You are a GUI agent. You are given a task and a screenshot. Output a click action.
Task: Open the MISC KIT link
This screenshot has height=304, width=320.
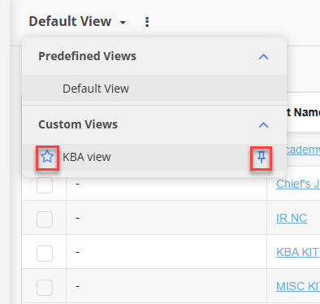click(298, 286)
